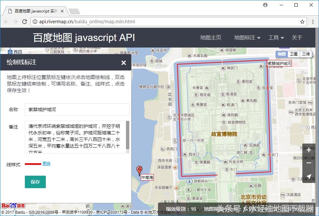The width and height of the screenshot is (319, 216).
Task: Close the 绘制线标注 panel
Action: point(124,63)
